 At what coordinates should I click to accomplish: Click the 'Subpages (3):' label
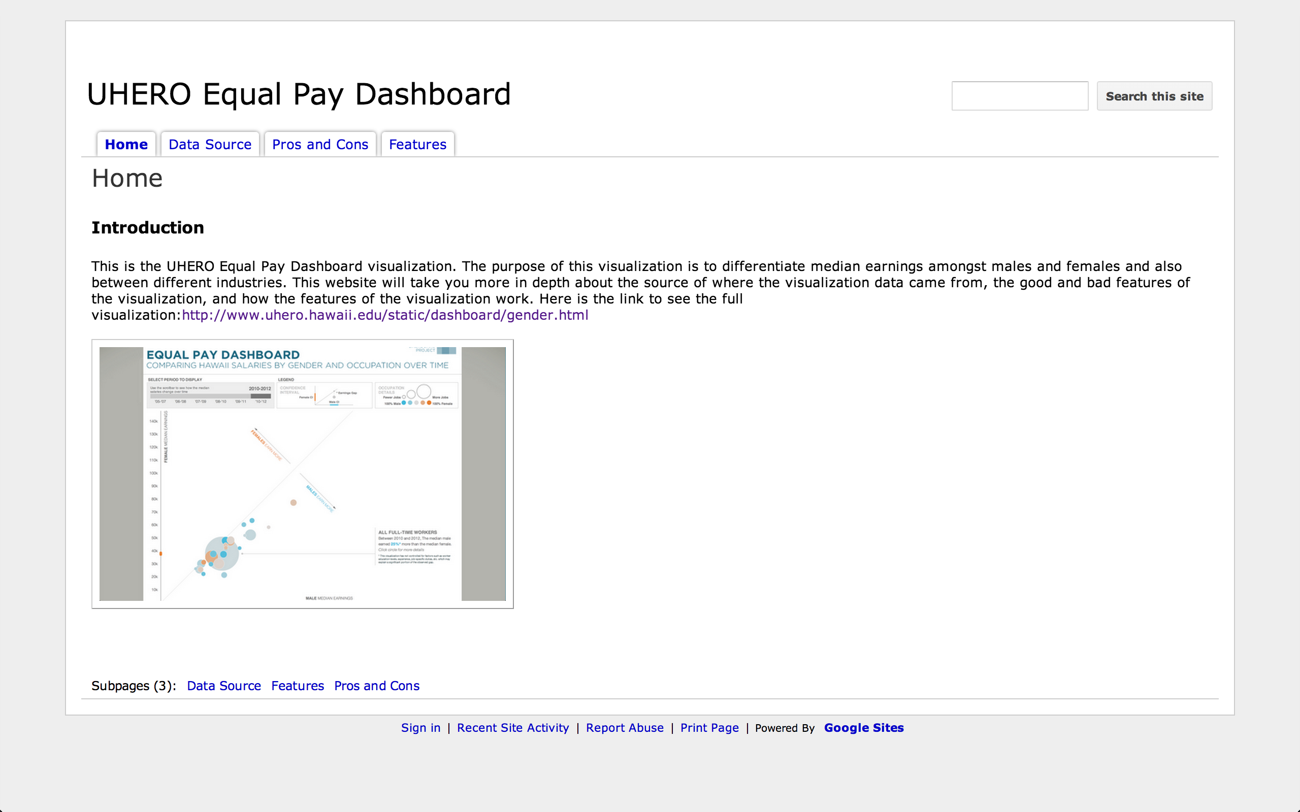point(134,686)
